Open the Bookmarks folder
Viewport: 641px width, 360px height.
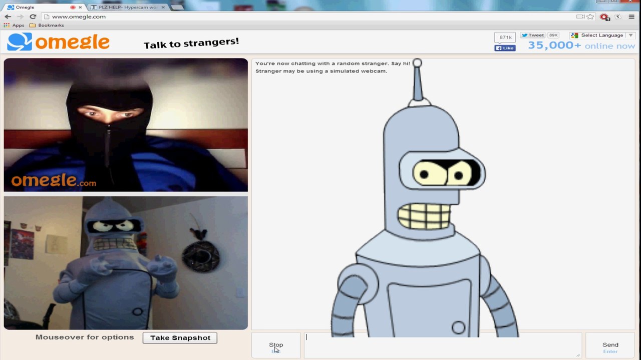(x=47, y=25)
